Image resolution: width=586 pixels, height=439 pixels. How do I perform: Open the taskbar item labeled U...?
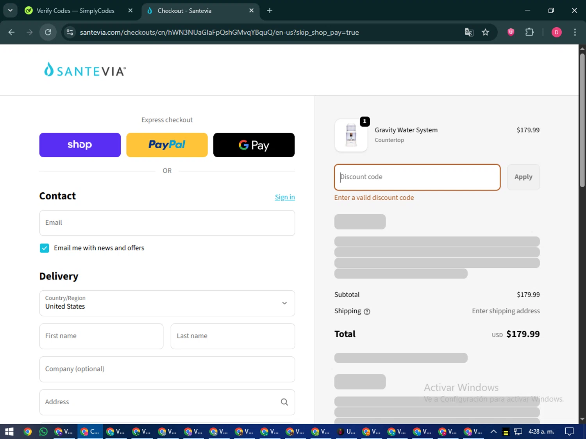tap(347, 432)
